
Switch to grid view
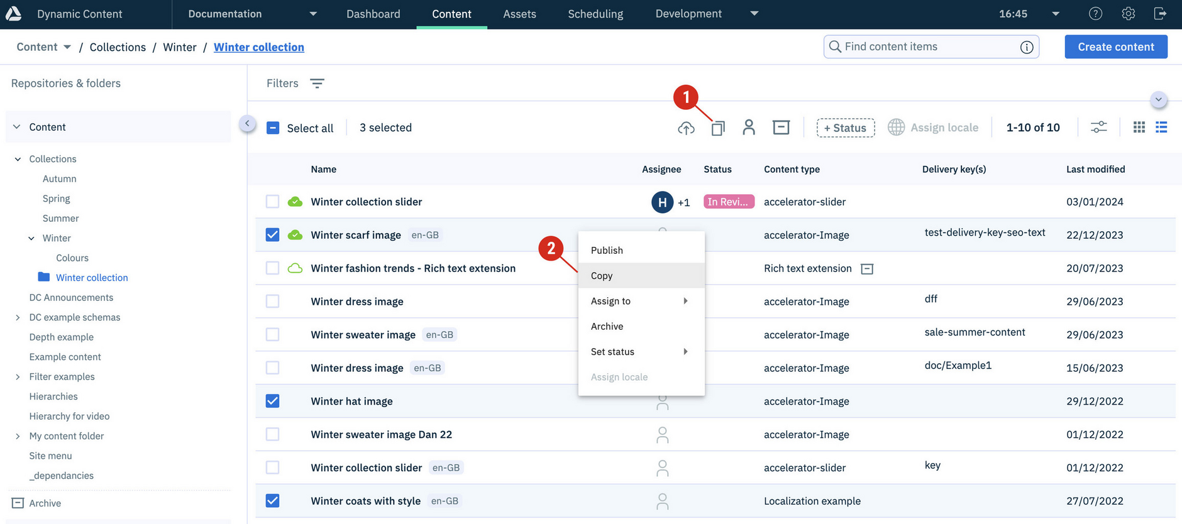tap(1139, 128)
